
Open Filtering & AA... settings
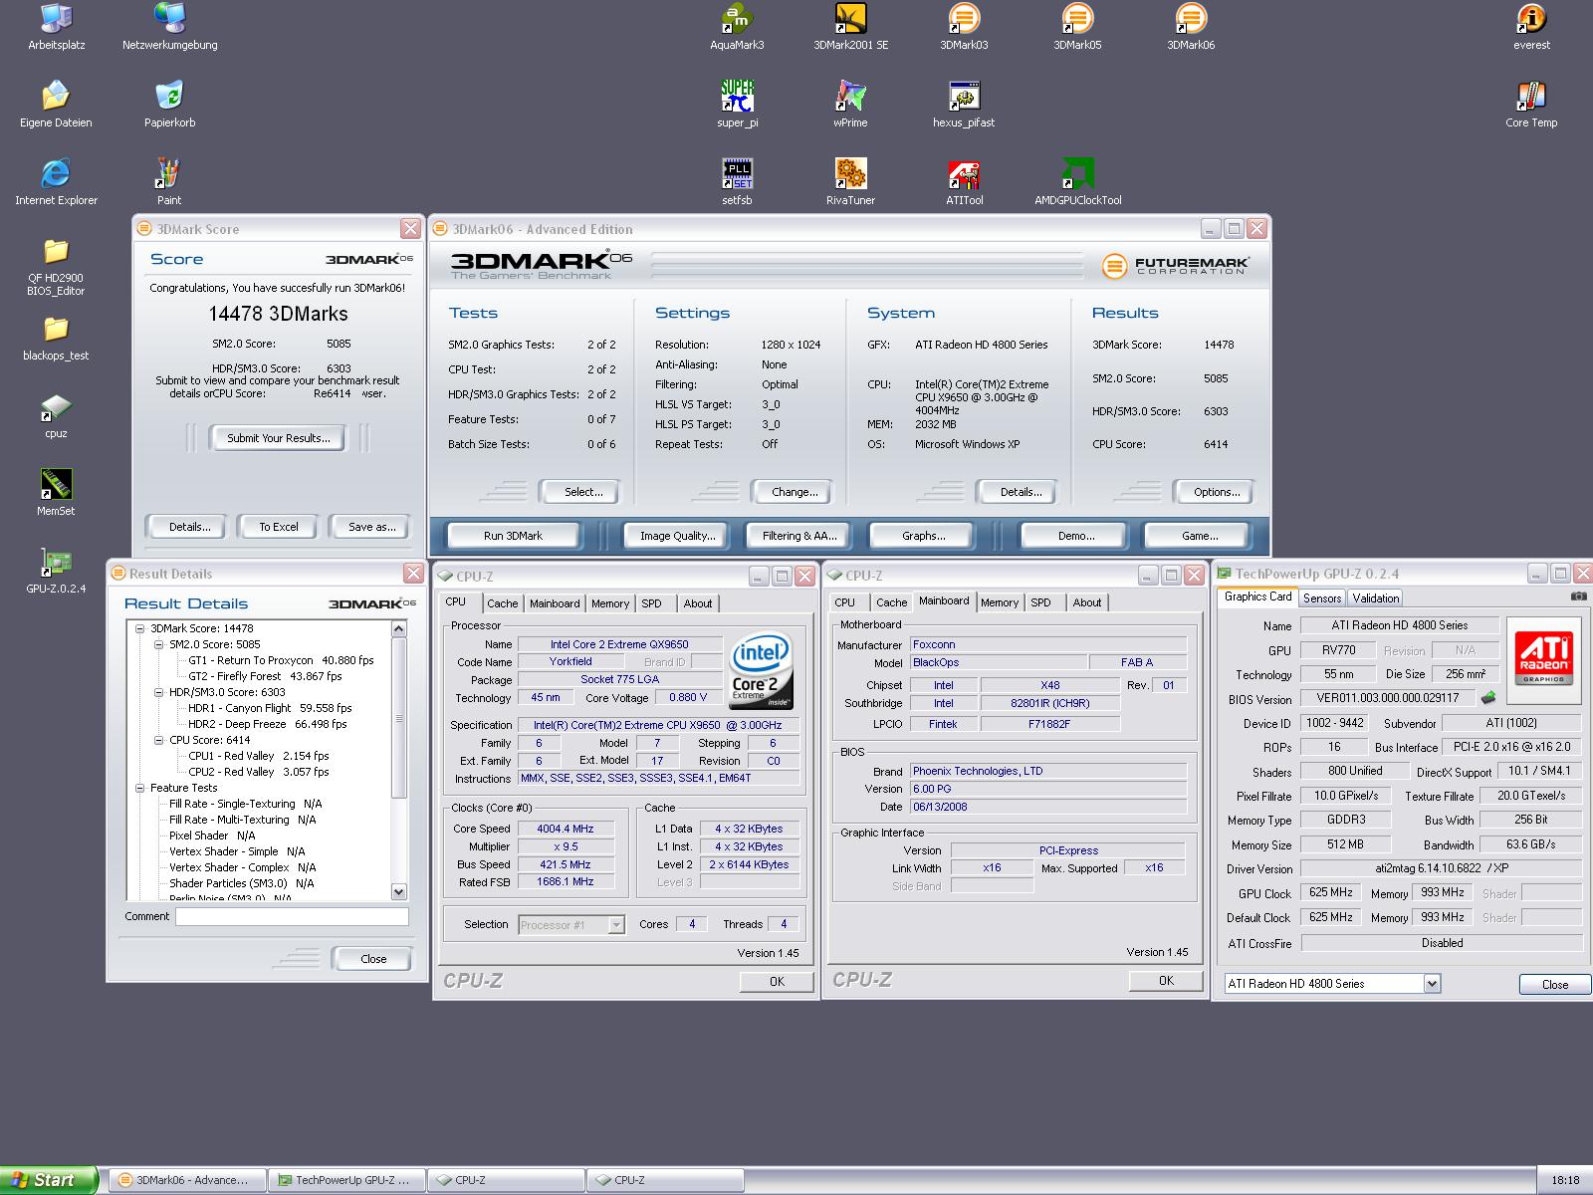pos(799,536)
